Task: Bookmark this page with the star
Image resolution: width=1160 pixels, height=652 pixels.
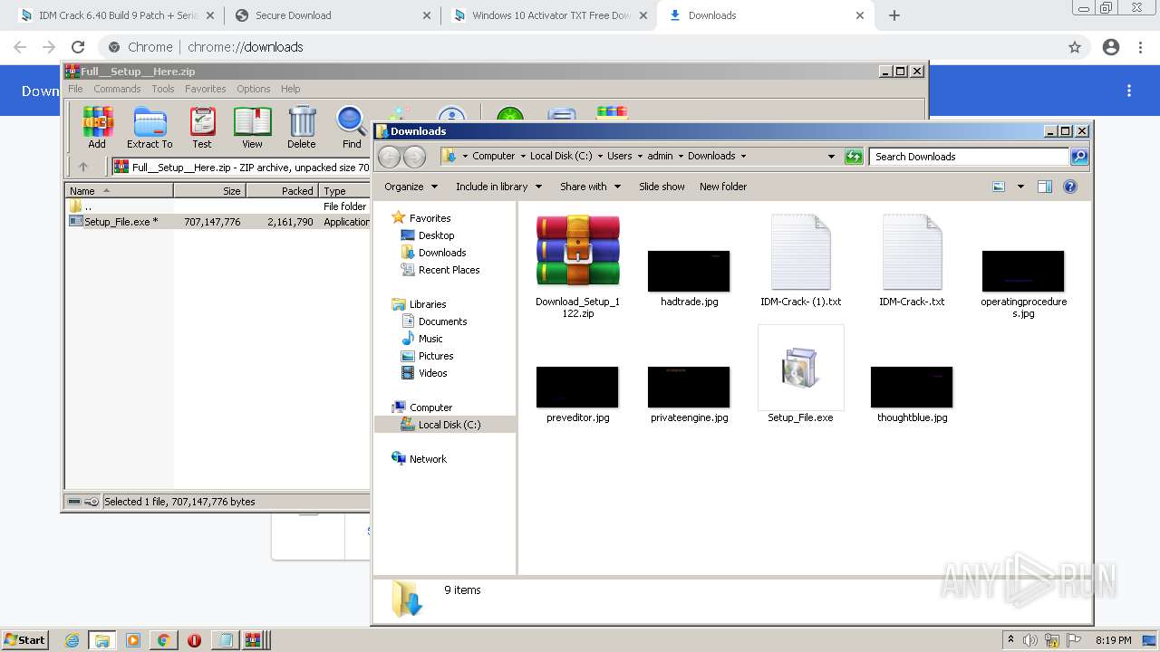Action: [x=1075, y=47]
